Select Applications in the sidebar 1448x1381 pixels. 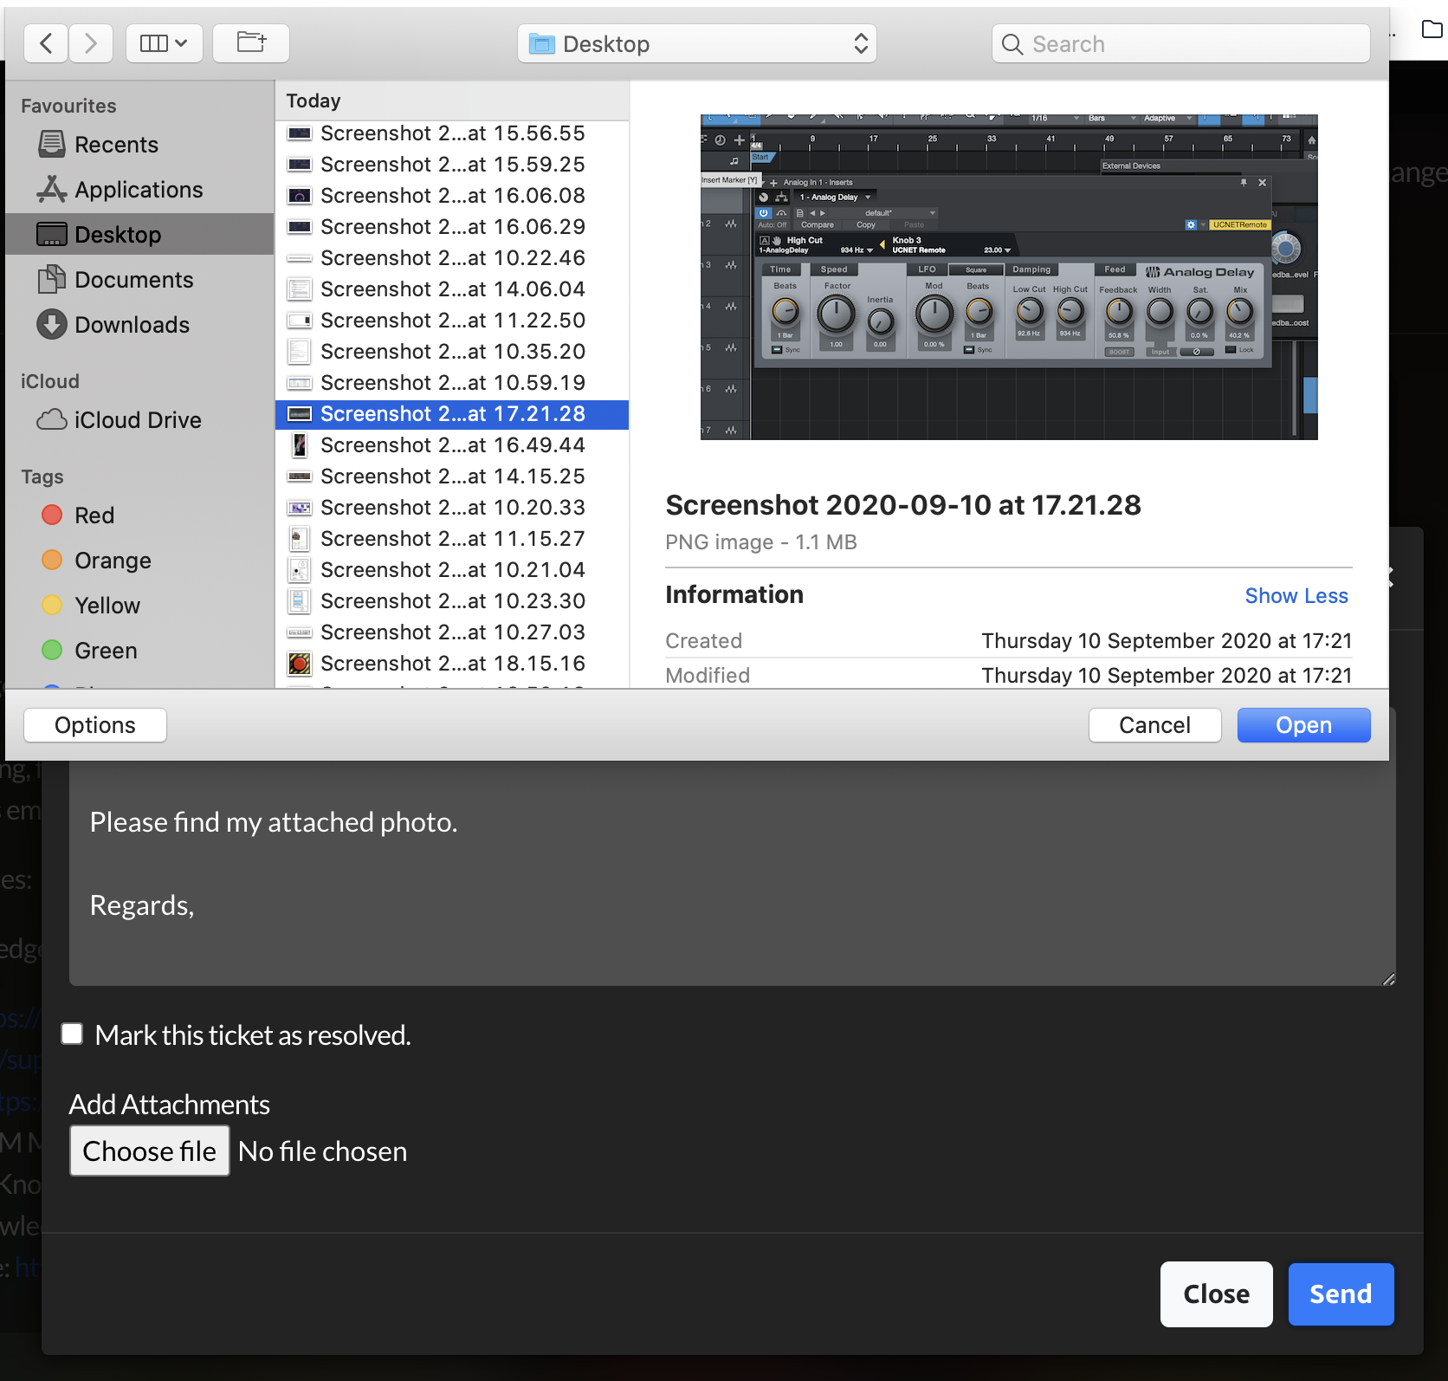[139, 190]
